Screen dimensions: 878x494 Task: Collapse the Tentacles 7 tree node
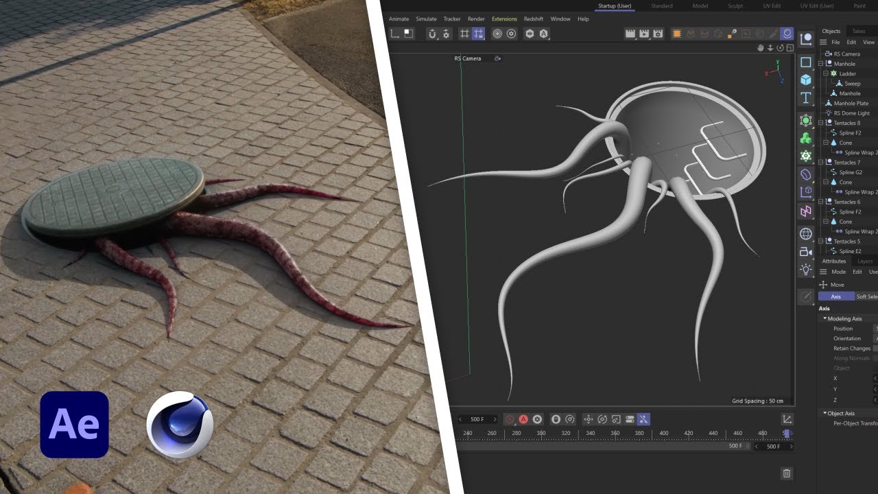pos(821,163)
